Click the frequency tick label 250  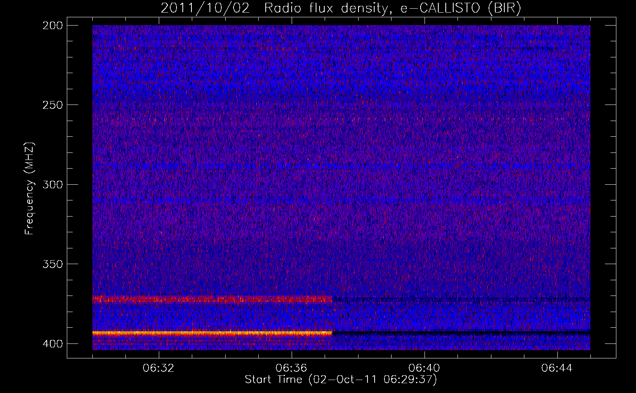52,105
